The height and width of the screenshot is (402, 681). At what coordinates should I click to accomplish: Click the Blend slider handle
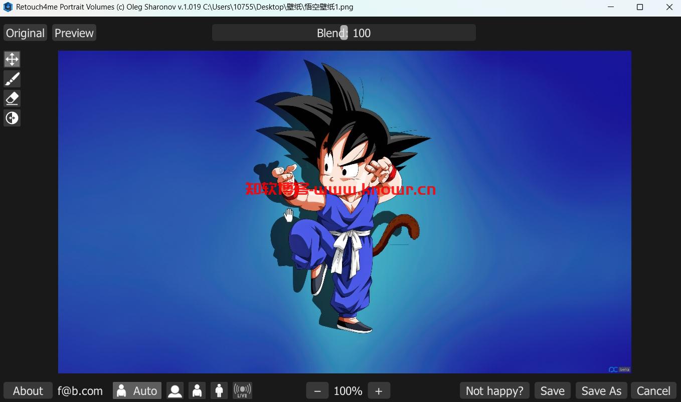click(344, 33)
